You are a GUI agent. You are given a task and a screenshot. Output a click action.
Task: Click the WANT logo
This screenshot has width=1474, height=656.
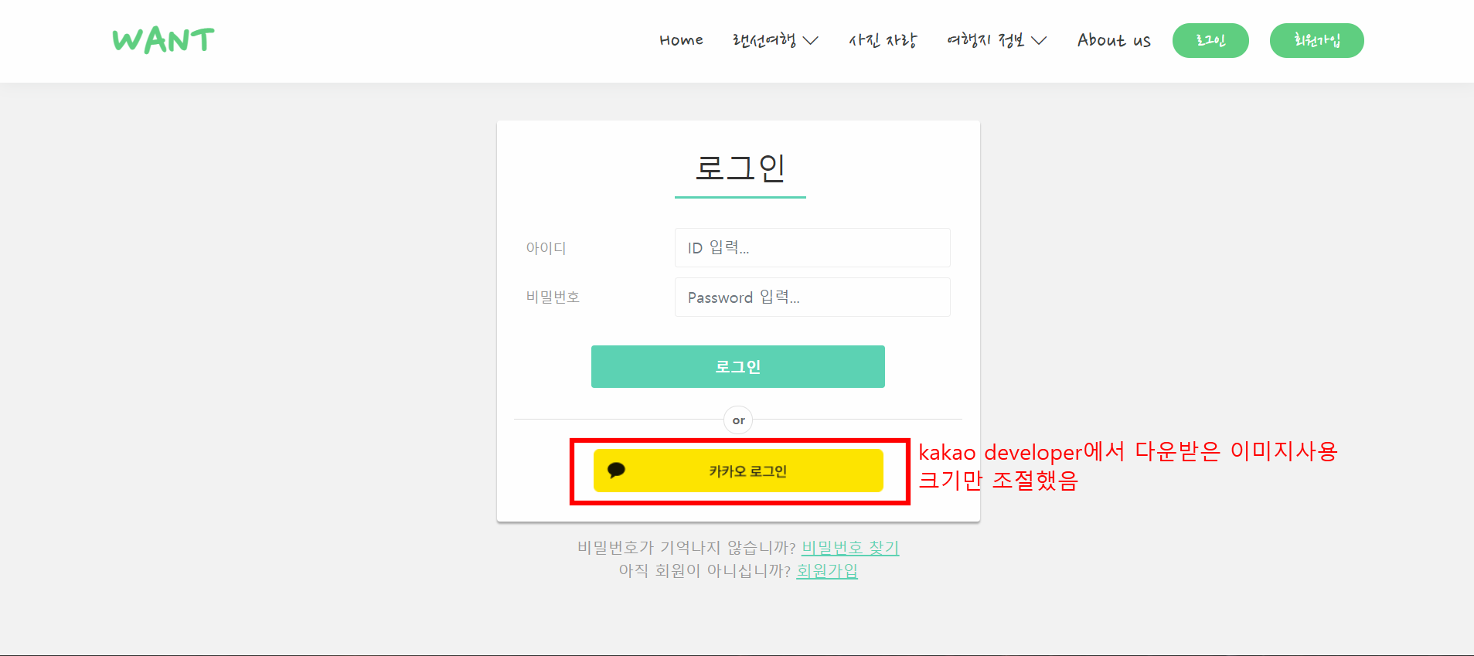point(163,40)
